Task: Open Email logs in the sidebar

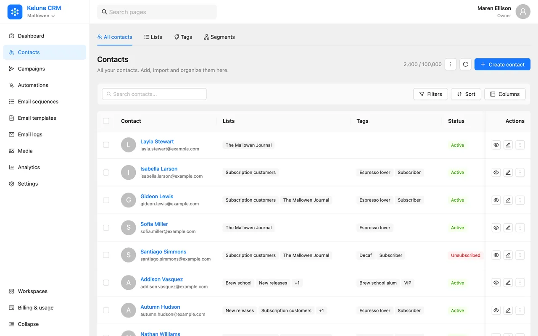Action: click(x=45, y=134)
